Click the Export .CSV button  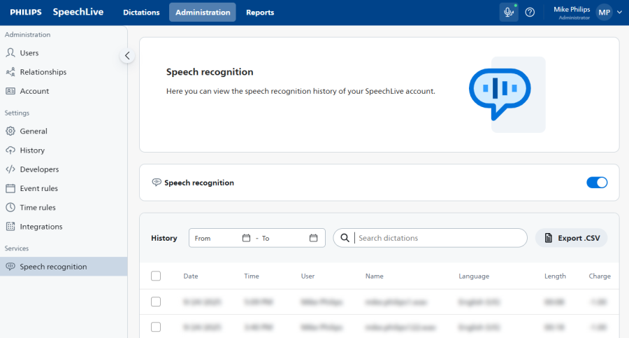(x=571, y=238)
